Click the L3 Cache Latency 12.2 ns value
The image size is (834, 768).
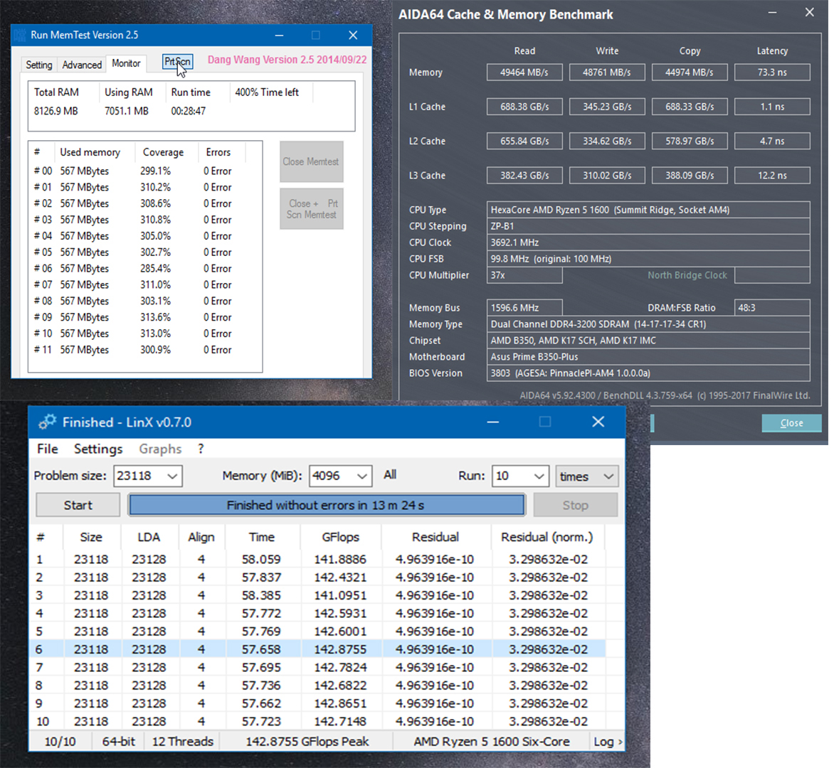coord(772,176)
